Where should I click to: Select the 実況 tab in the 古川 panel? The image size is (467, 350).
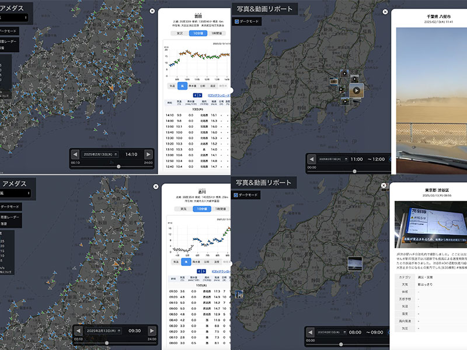(183, 208)
